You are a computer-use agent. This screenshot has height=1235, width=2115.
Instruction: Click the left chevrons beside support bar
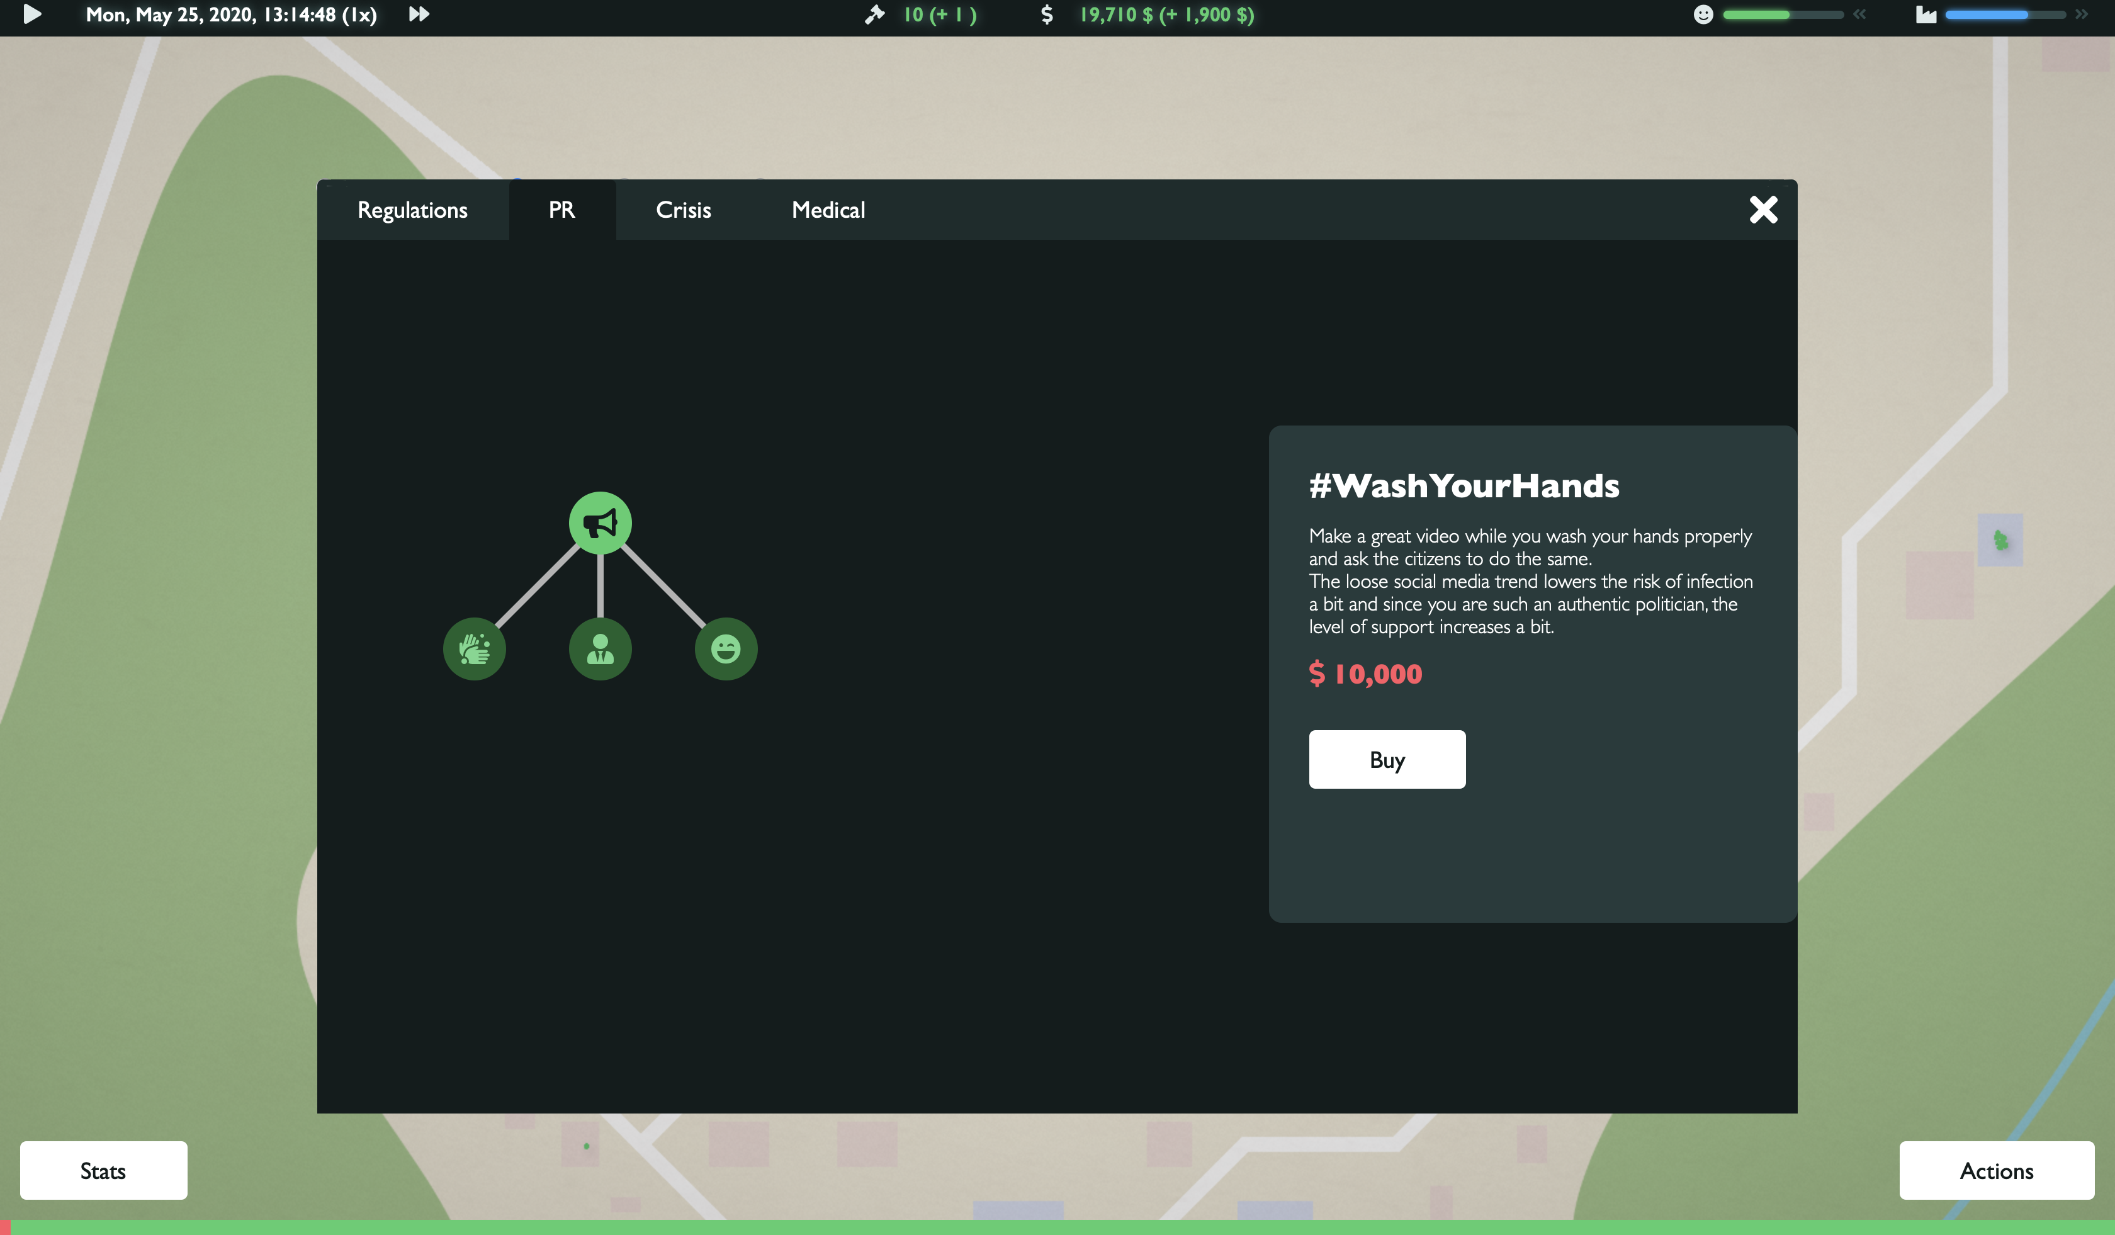[x=1860, y=14]
